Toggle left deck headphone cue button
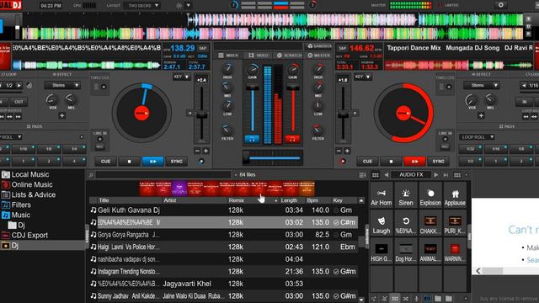The height and width of the screenshot is (303, 539). pyautogui.click(x=252, y=139)
